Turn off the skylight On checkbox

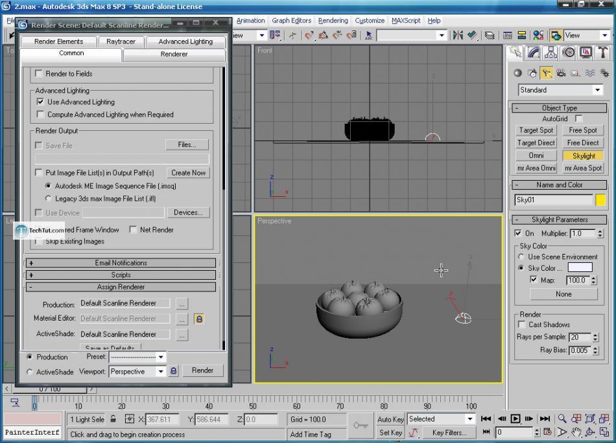pos(518,233)
